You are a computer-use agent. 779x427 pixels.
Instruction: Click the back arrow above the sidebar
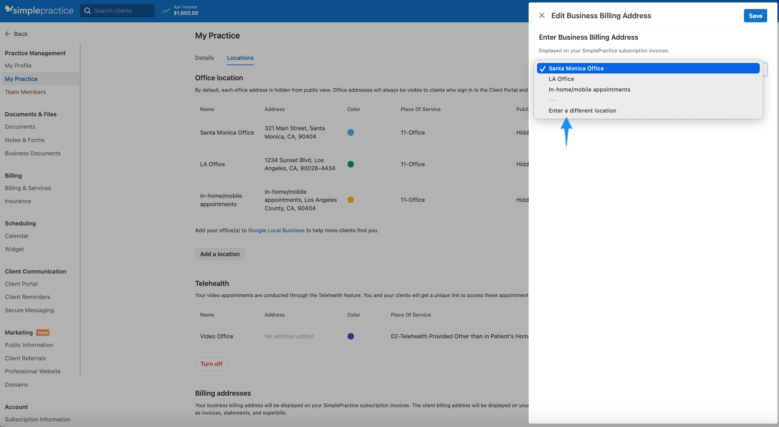pyautogui.click(x=8, y=33)
